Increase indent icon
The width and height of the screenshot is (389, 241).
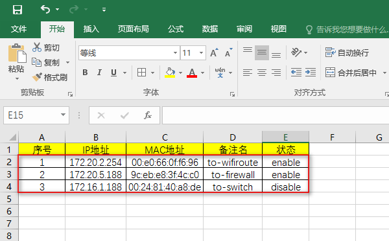pyautogui.click(x=311, y=73)
